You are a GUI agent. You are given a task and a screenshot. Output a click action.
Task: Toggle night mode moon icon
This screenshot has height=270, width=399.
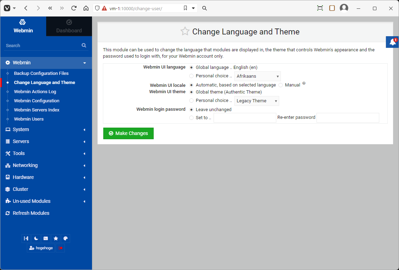[36, 238]
